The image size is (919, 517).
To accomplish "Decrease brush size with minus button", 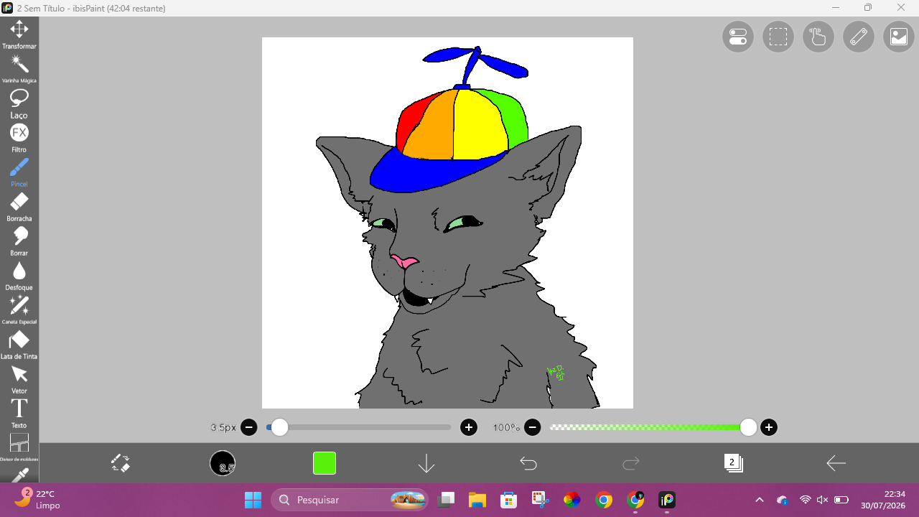I will pyautogui.click(x=248, y=428).
